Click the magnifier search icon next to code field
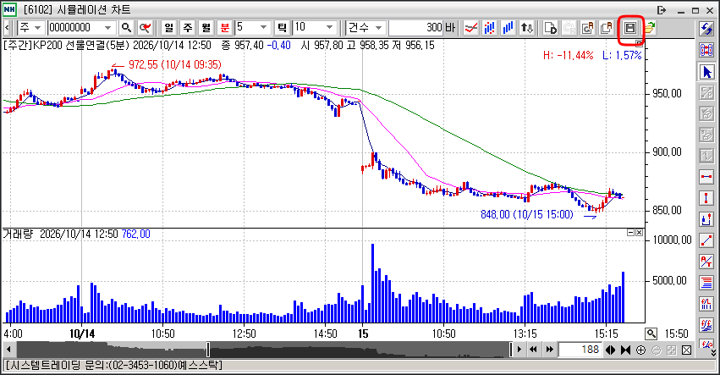This screenshot has width=720, height=375. (126, 28)
